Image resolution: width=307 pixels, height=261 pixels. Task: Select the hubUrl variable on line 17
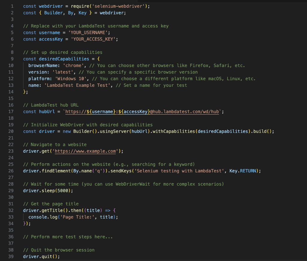(47, 111)
